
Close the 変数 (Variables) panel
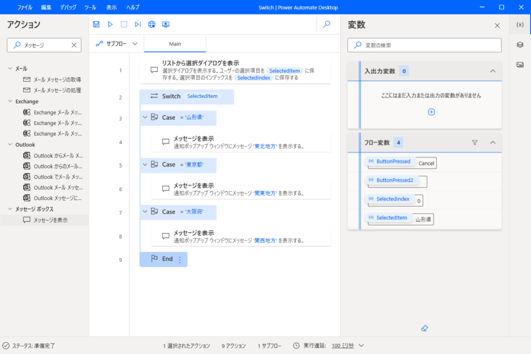pos(497,25)
